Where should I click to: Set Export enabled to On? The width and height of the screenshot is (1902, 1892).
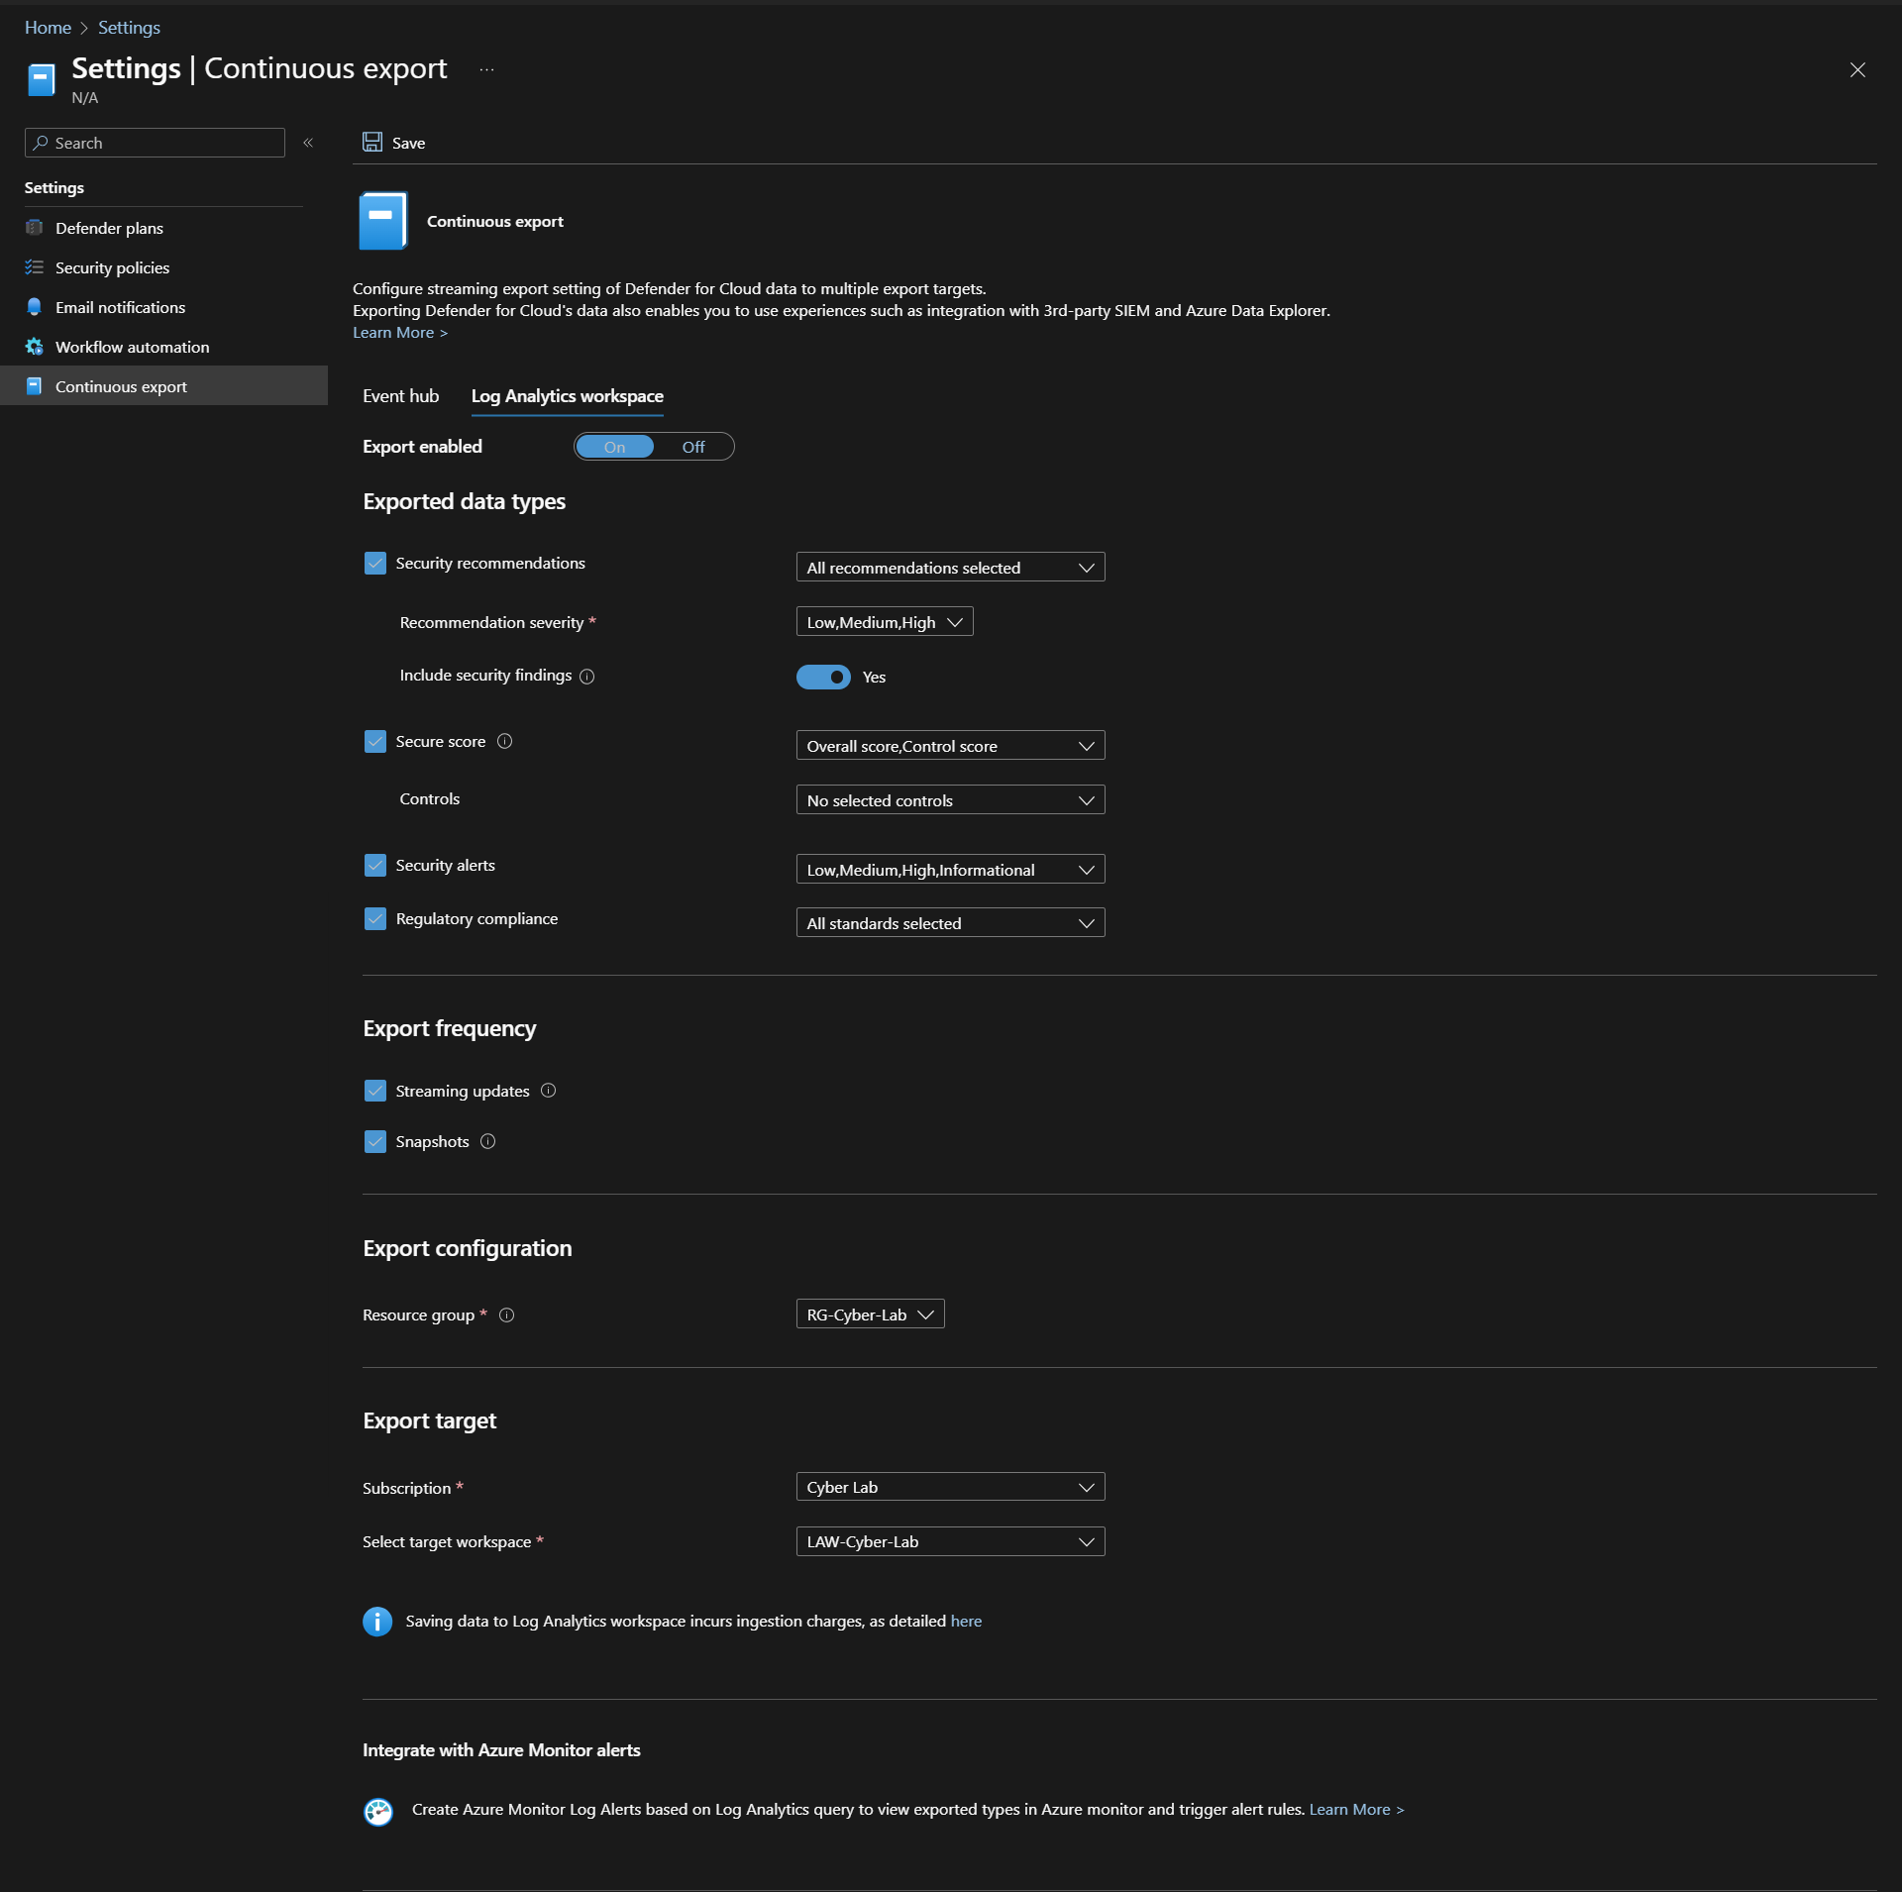(615, 447)
